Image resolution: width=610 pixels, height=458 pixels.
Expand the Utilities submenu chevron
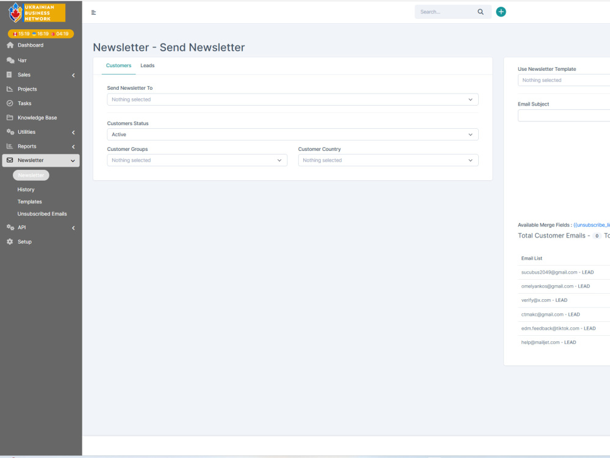coord(73,133)
